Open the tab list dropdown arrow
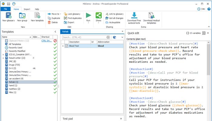Screen dimensions: 212x121 click(122, 31)
